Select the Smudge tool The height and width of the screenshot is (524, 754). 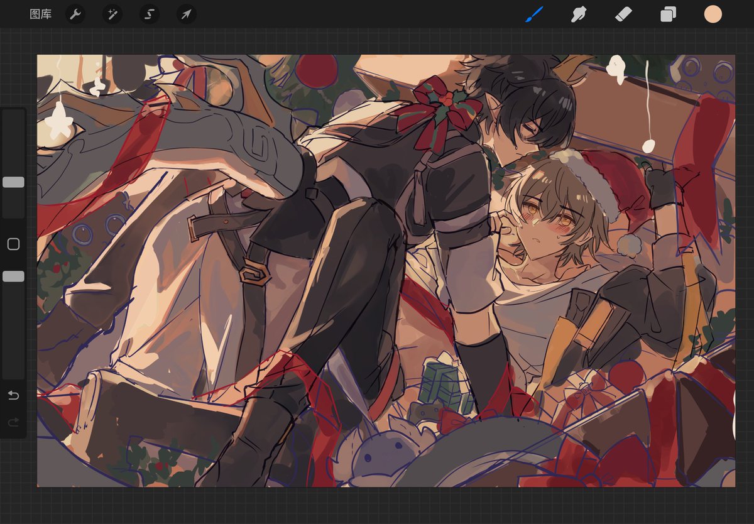coord(578,14)
